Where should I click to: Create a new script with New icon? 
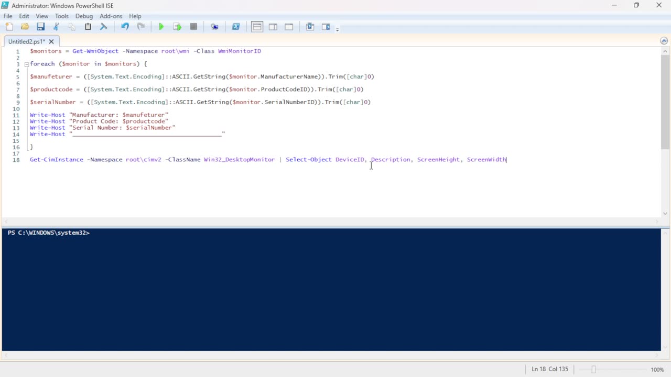pos(9,27)
